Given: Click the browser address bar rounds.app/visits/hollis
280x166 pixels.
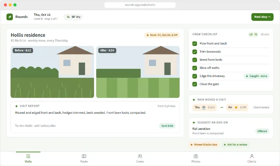Looking at the screenshot, I should (x=140, y=5).
